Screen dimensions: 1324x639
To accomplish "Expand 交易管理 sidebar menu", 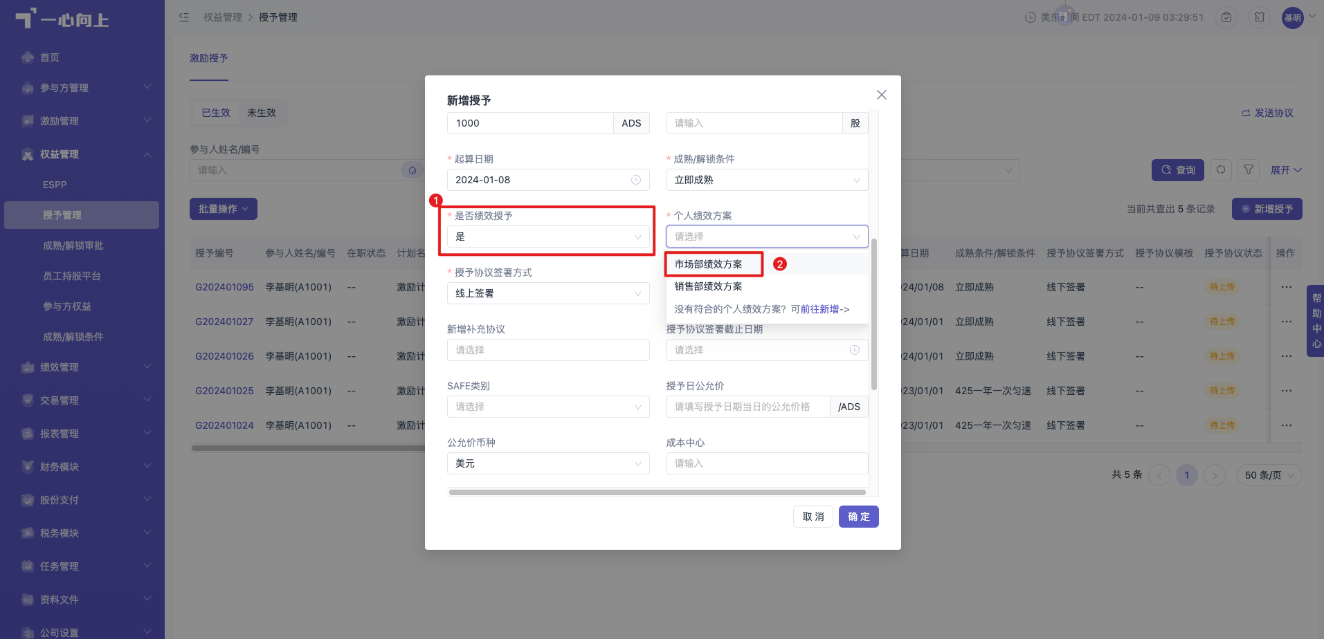I will click(x=82, y=400).
